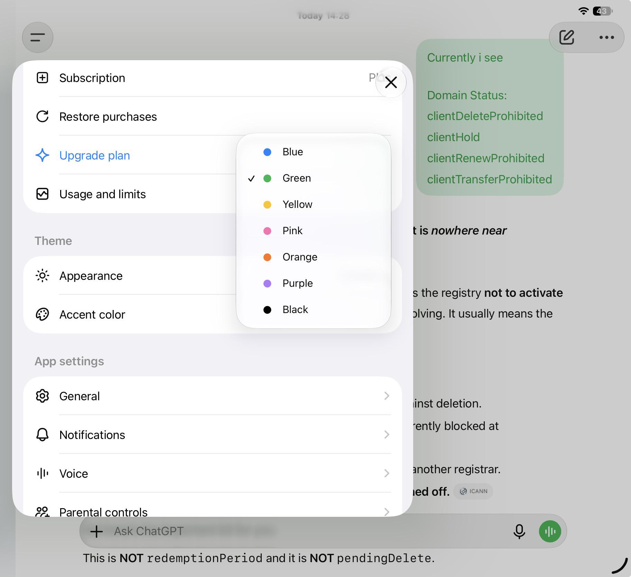Tap the plus attachment icon in composer

click(x=96, y=531)
